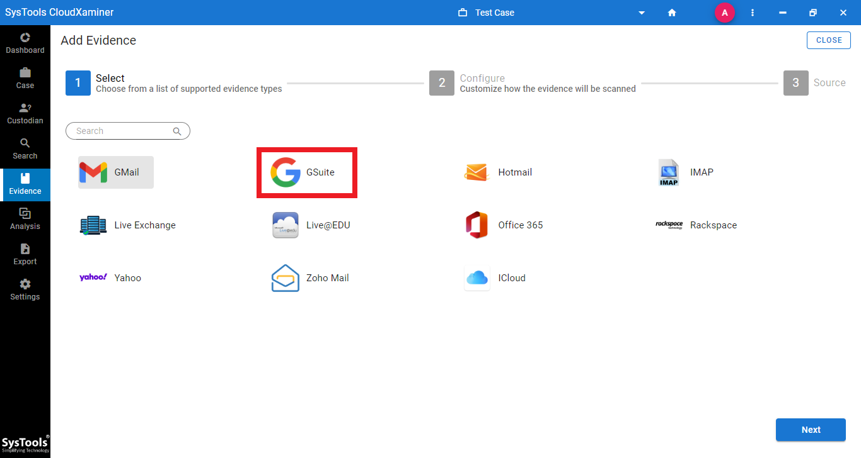Choose the Rackspace evidence type

point(696,225)
